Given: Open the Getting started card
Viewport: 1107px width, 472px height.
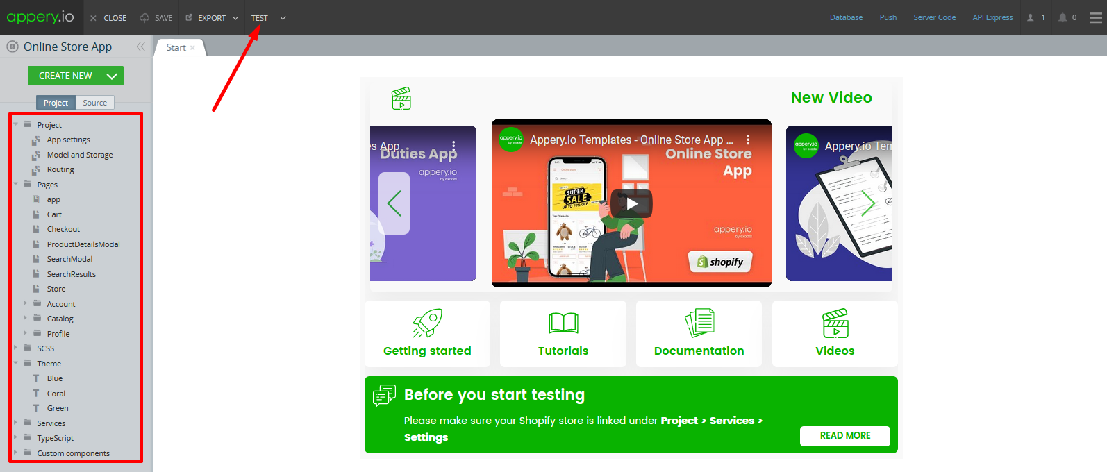Looking at the screenshot, I should 427,334.
